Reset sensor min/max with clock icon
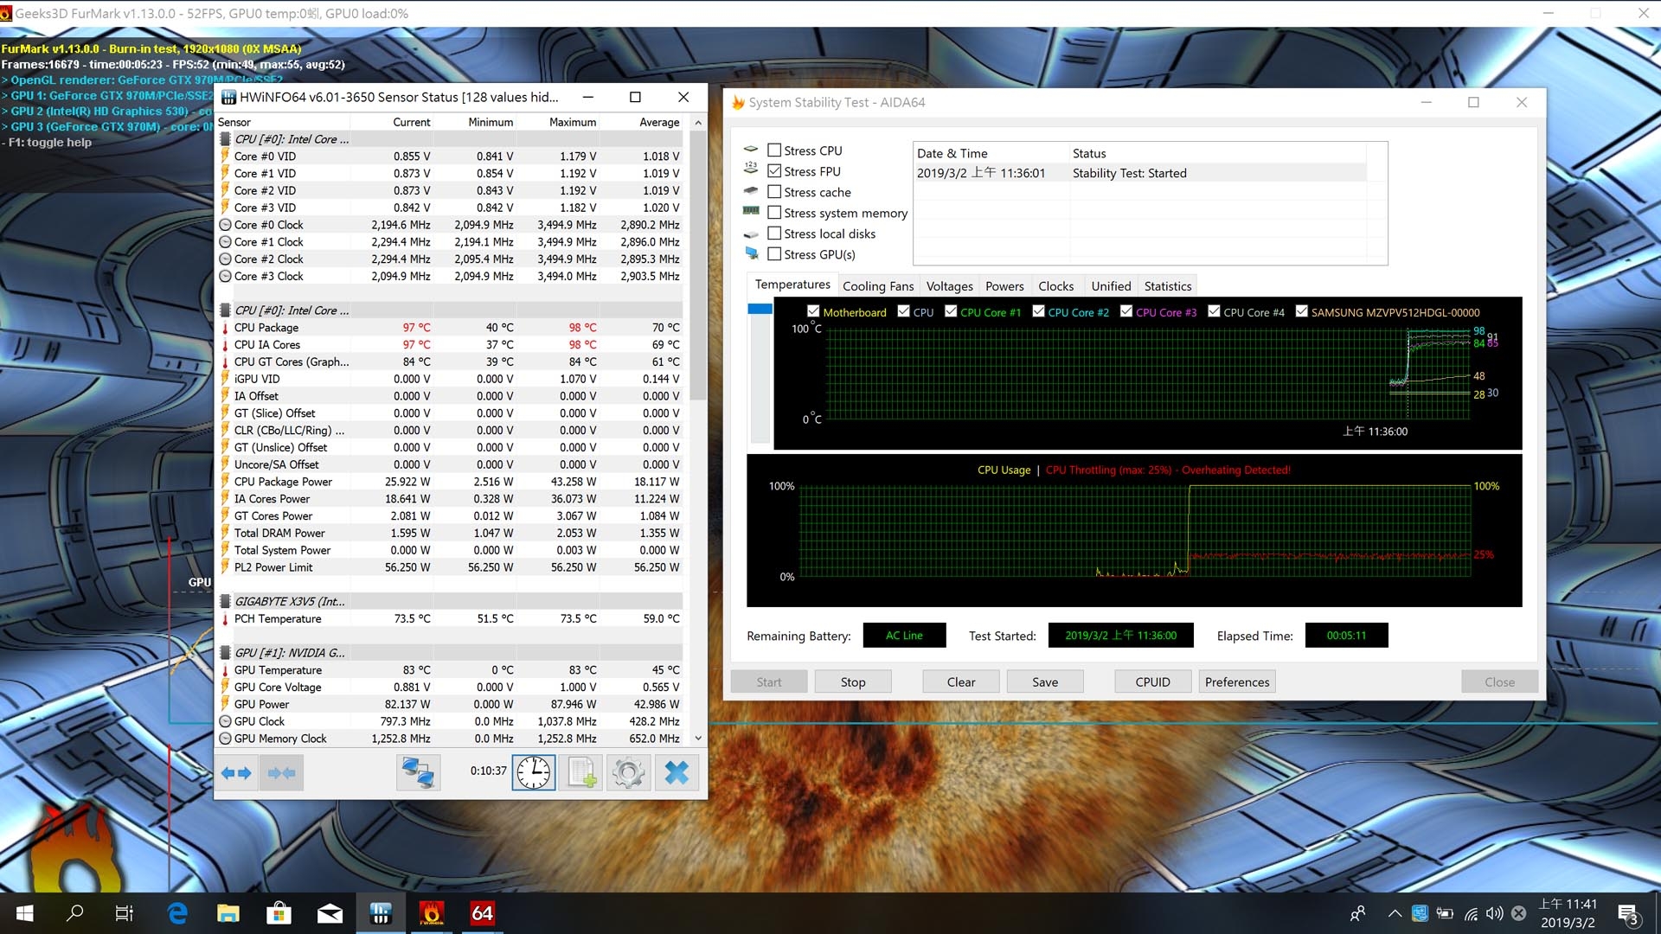 (x=534, y=772)
